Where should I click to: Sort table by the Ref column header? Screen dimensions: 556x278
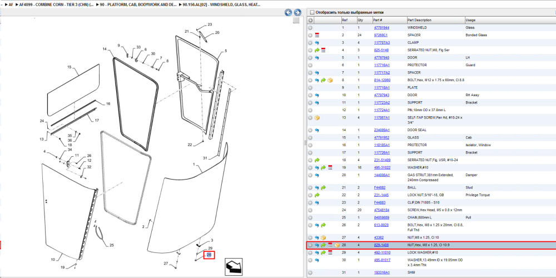pyautogui.click(x=349, y=20)
